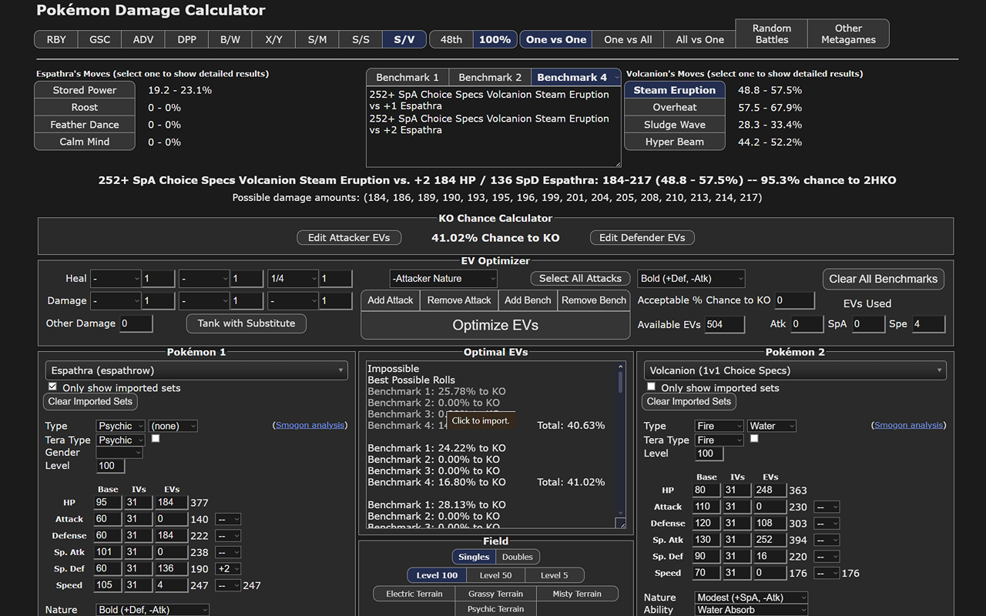The width and height of the screenshot is (986, 616).
Task: Clear imported sets for Pokémon 2
Action: [x=689, y=401]
